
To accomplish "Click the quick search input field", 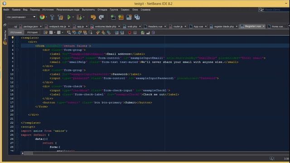I will pyautogui.click(x=277, y=10).
